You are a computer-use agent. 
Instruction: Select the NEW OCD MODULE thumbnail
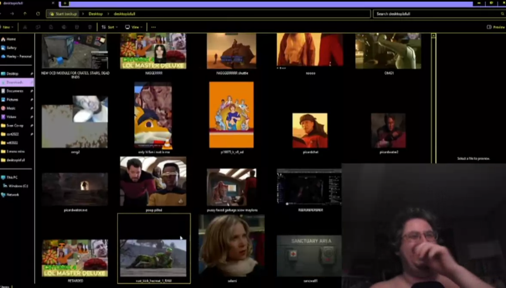[x=75, y=52]
